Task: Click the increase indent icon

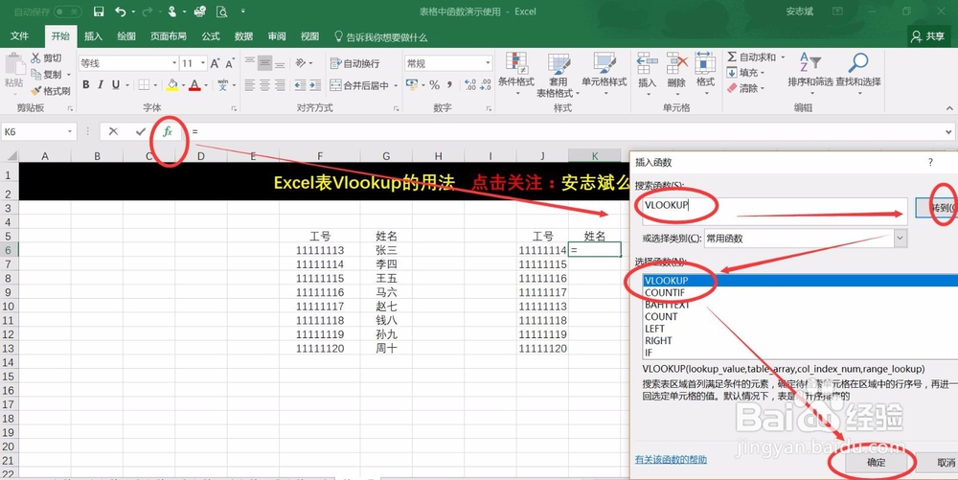Action: pos(316,85)
